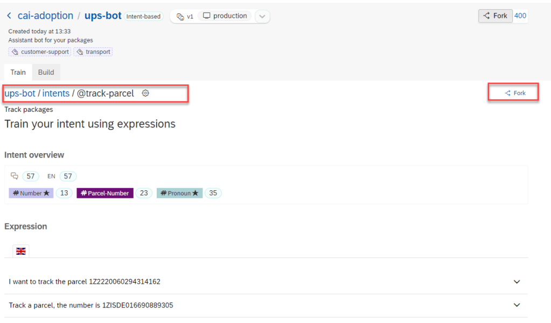Open the intents breadcrumb link
The image size is (551, 323).
click(x=56, y=93)
